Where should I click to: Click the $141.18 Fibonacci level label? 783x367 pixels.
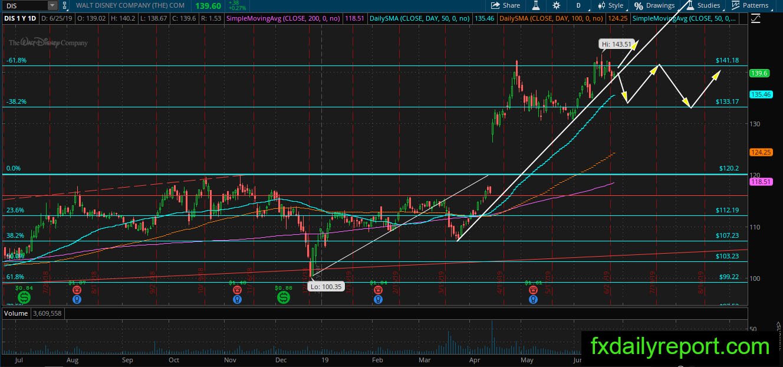point(727,60)
